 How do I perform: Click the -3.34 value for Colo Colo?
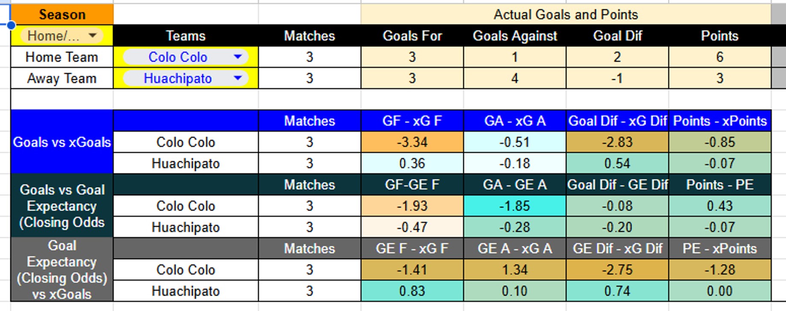point(412,142)
